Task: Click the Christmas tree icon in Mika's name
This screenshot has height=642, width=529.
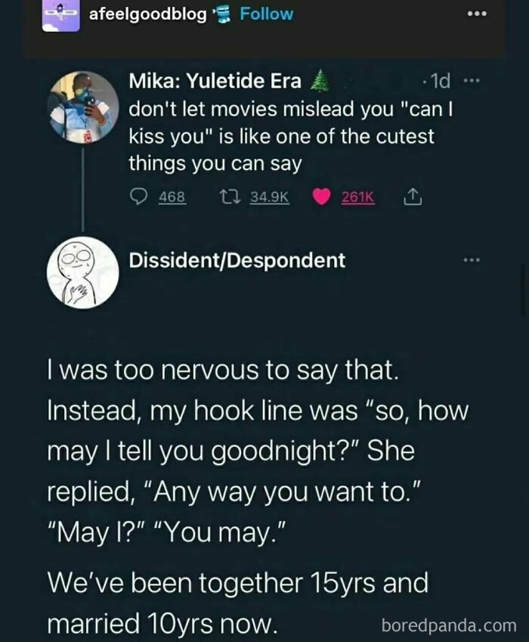Action: [x=320, y=81]
